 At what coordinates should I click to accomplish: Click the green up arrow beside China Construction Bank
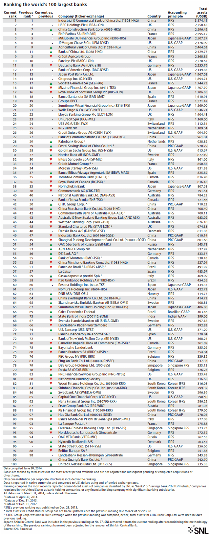tap(51, 30)
